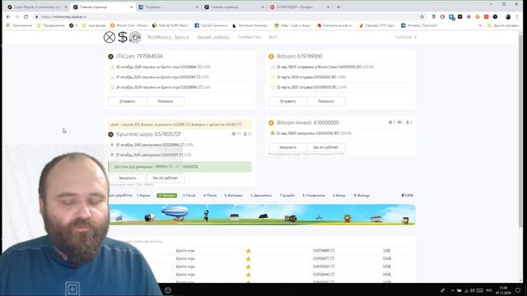Click the person icon in Bitcoin Invest card header
This screenshot has width=527, height=296.
click(408, 123)
